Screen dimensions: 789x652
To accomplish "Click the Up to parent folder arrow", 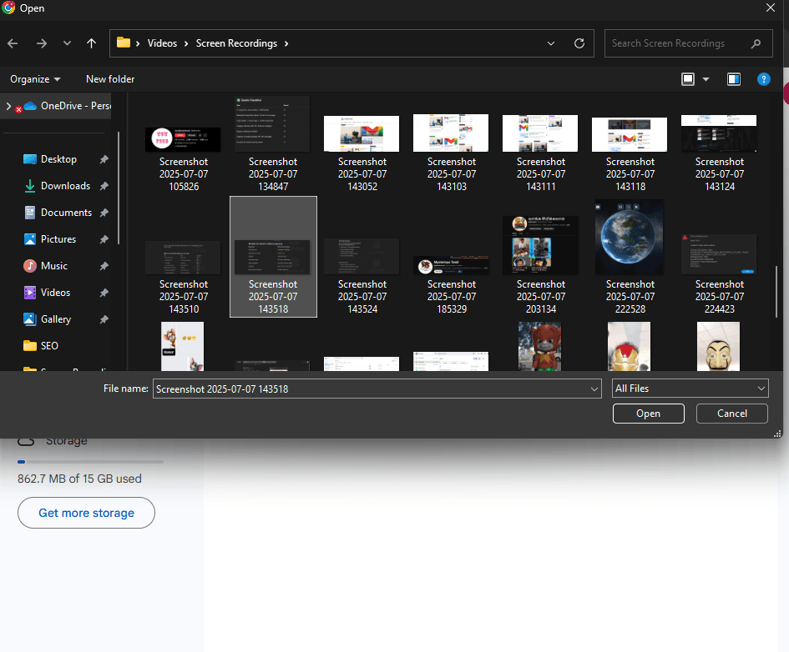I will point(91,43).
